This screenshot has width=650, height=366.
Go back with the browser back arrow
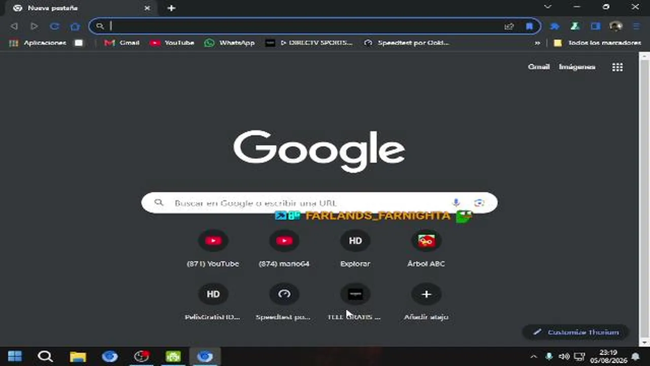(14, 26)
